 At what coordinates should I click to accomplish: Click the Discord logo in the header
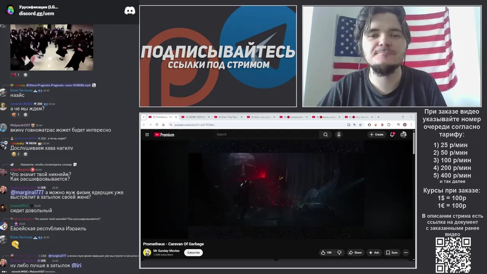[130, 10]
